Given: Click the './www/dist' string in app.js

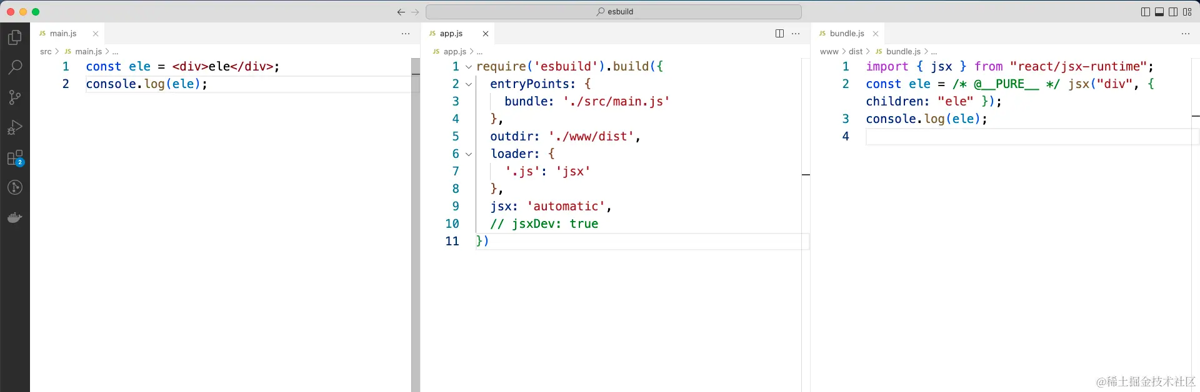Looking at the screenshot, I should [592, 137].
